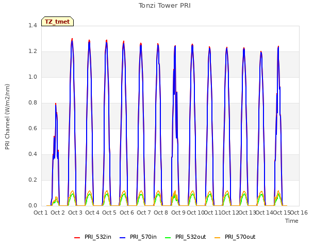
Task: Click the Oct 6 tick label
Action: coord(127,213)
